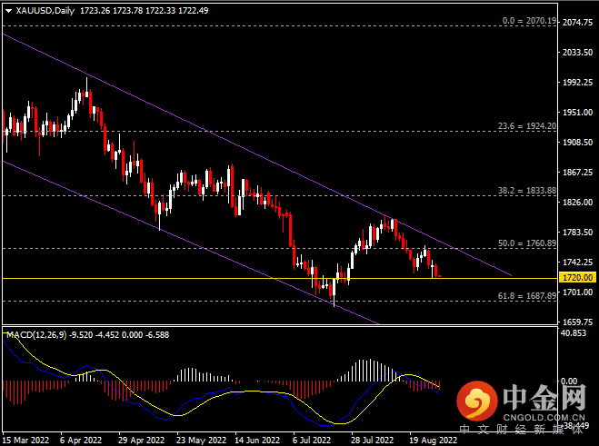599x446 pixels.
Task: Click the 2033.50 price axis value
Action: coord(577,53)
